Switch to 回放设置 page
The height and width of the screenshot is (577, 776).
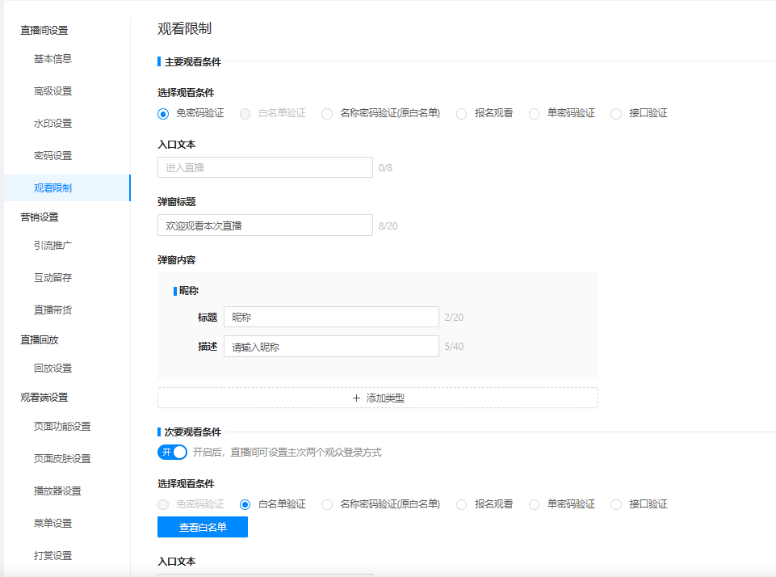point(52,369)
